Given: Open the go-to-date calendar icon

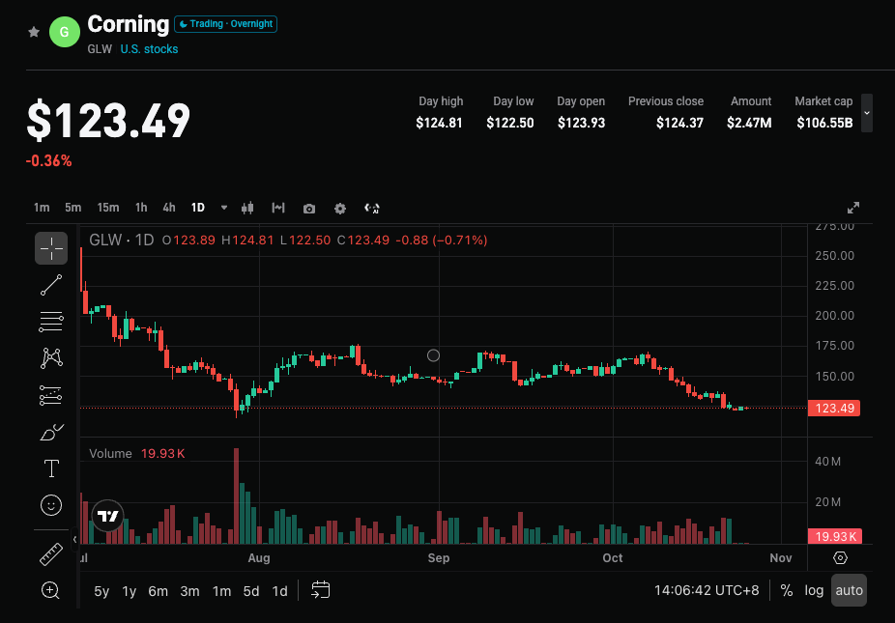Looking at the screenshot, I should pos(320,590).
